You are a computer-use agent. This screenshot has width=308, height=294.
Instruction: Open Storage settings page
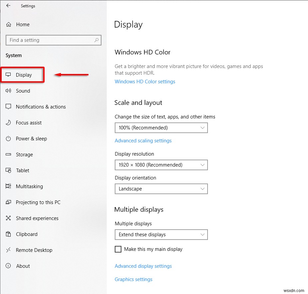pos(24,155)
